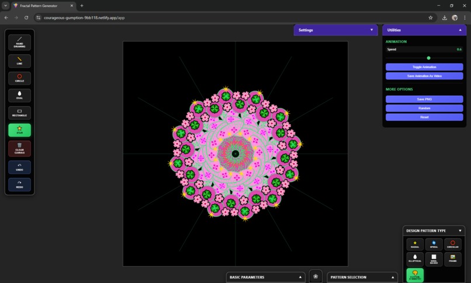Open the browser downloads icon
The image size is (471, 283).
[x=445, y=18]
